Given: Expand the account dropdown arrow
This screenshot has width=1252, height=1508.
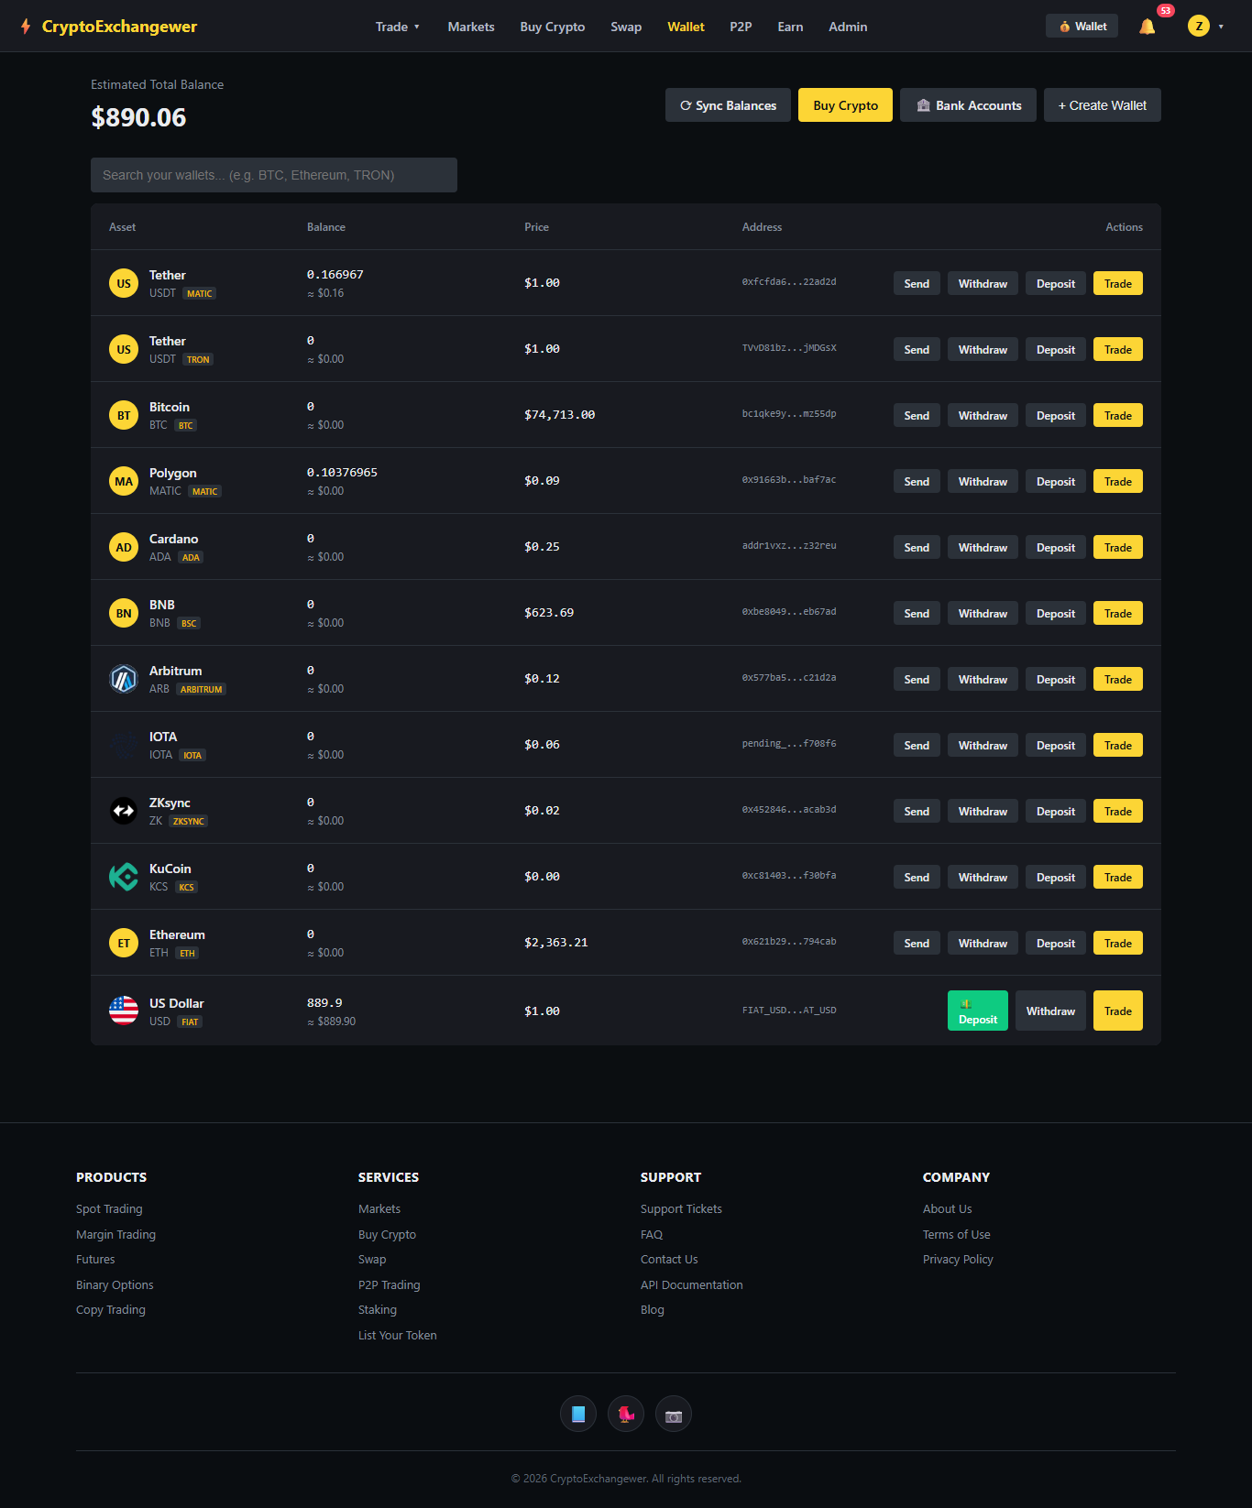Looking at the screenshot, I should point(1221,27).
